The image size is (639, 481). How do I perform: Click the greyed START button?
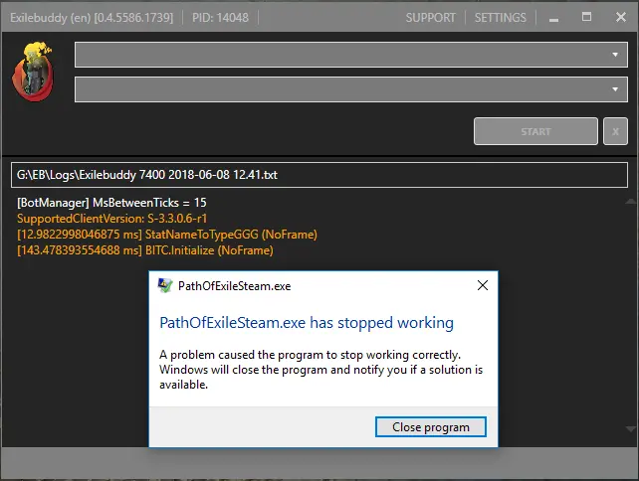click(535, 131)
